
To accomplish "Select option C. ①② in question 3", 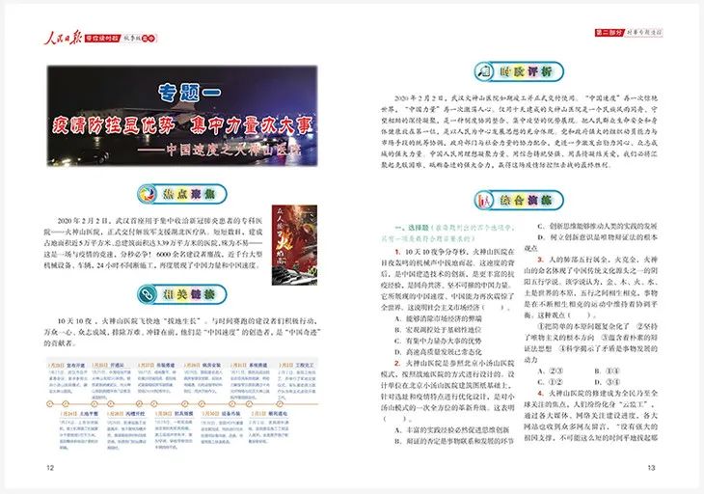I will pyautogui.click(x=551, y=382).
